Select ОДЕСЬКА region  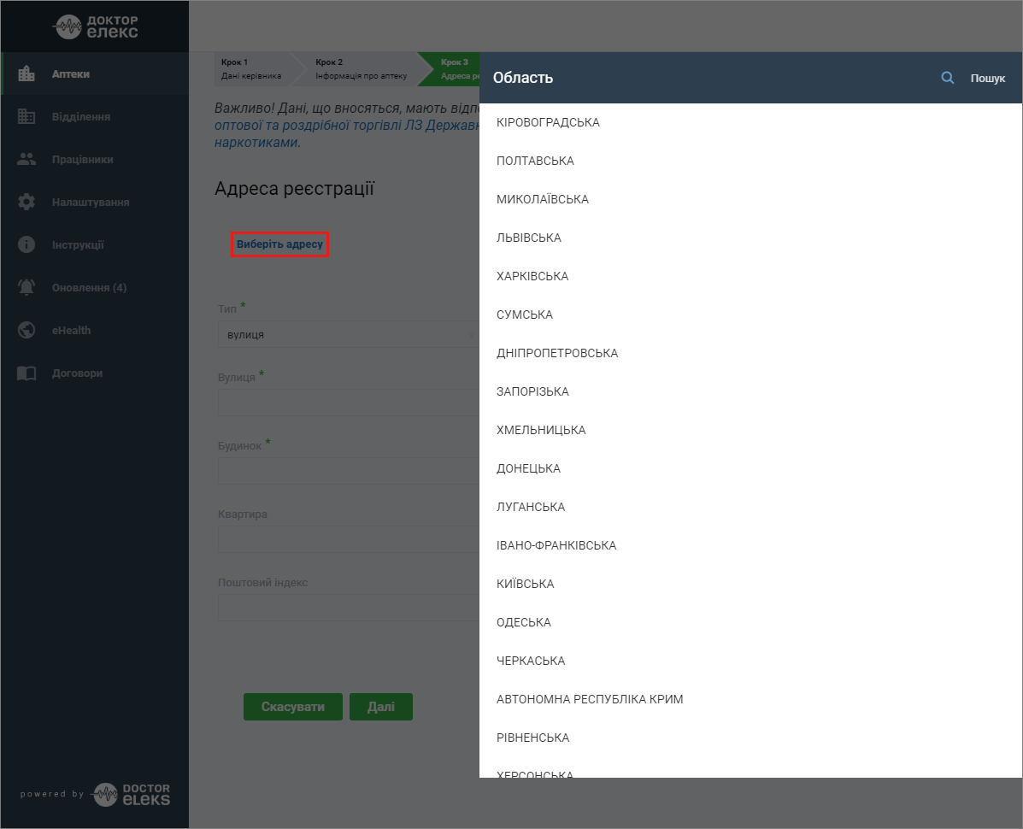pos(750,623)
